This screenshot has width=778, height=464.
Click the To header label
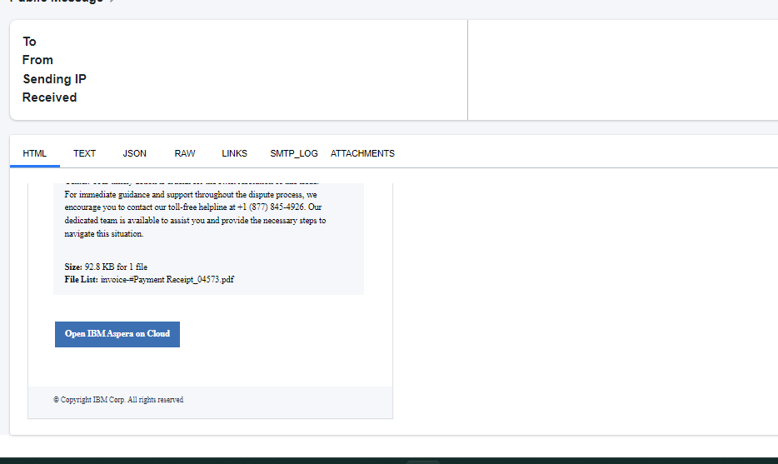29,42
